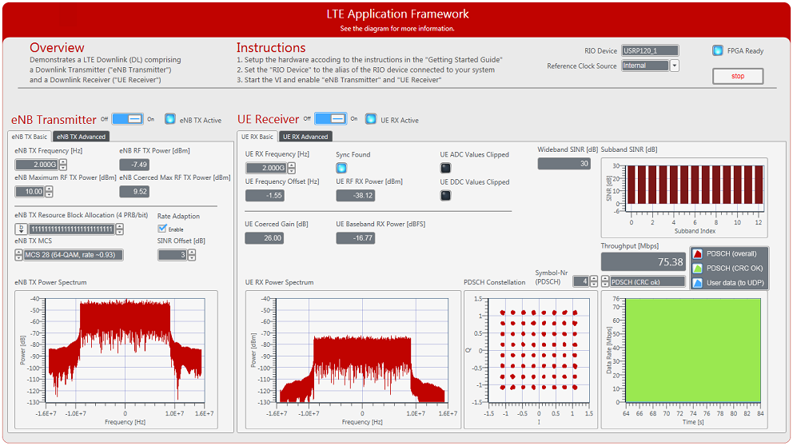This screenshot has width=793, height=446.
Task: Switch to the UE RX Advanced tab
Action: click(x=305, y=137)
